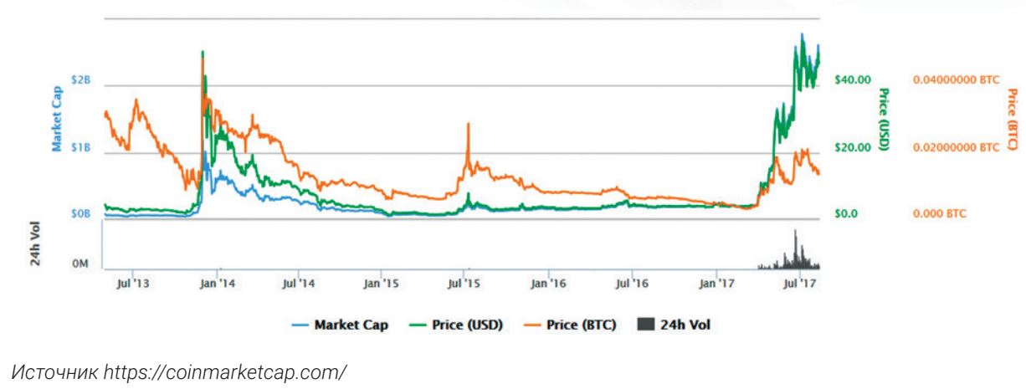Show or hide 24h Vol in legend

(674, 325)
